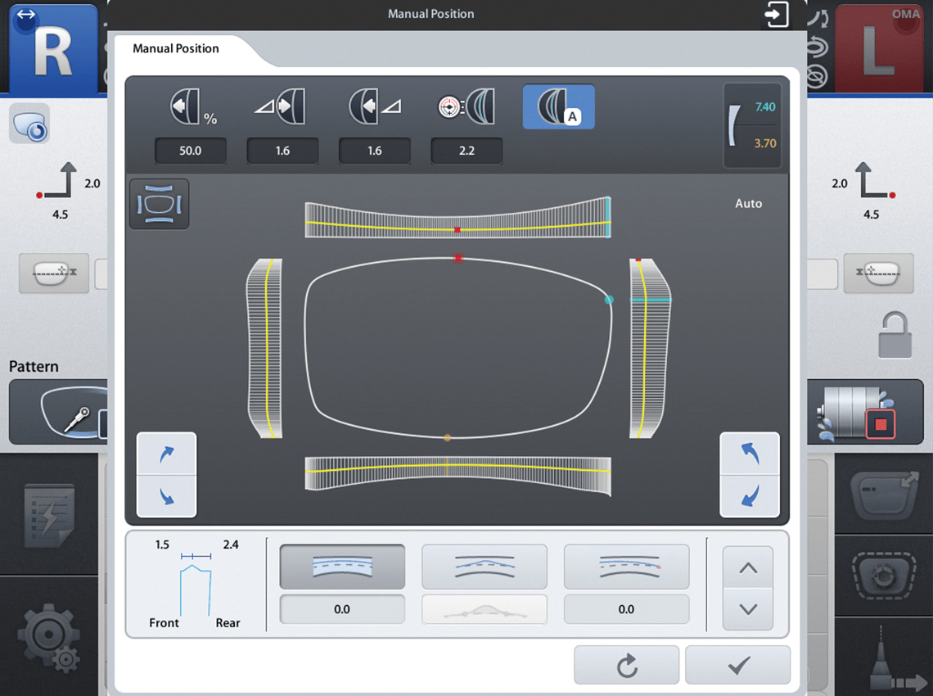Click the red top marker on lens outline
This screenshot has height=696, width=933.
457,258
